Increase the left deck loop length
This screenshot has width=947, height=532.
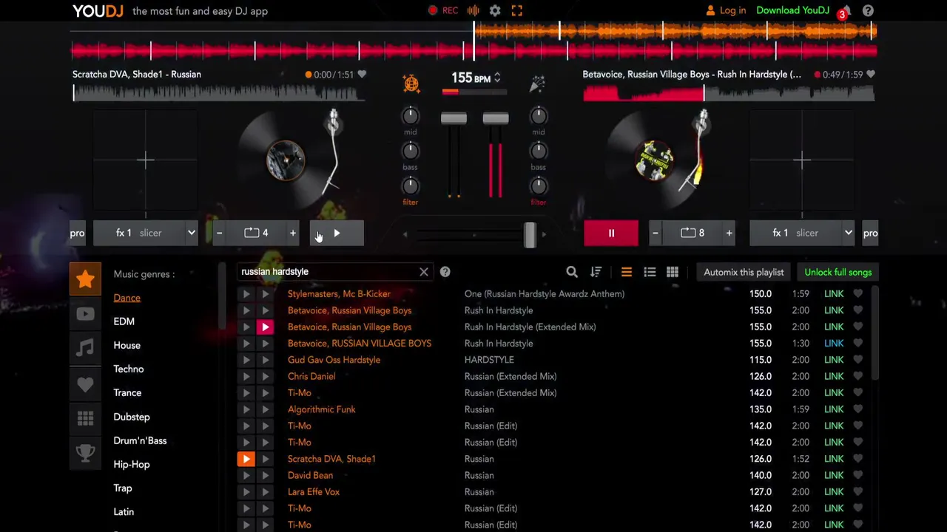(293, 233)
